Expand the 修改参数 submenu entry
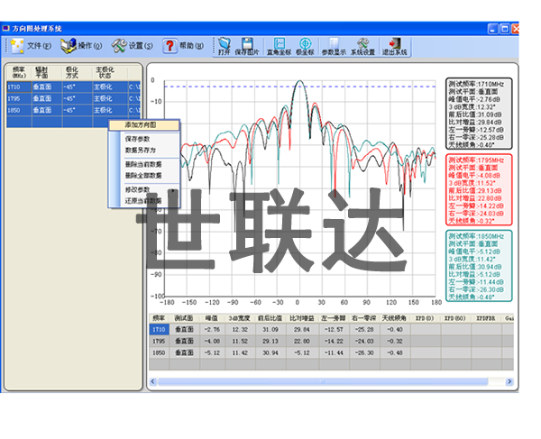Image resolution: width=541 pixels, height=439 pixels. (x=144, y=189)
